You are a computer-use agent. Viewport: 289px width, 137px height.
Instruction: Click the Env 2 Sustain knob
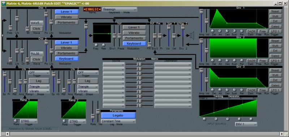click(234, 60)
